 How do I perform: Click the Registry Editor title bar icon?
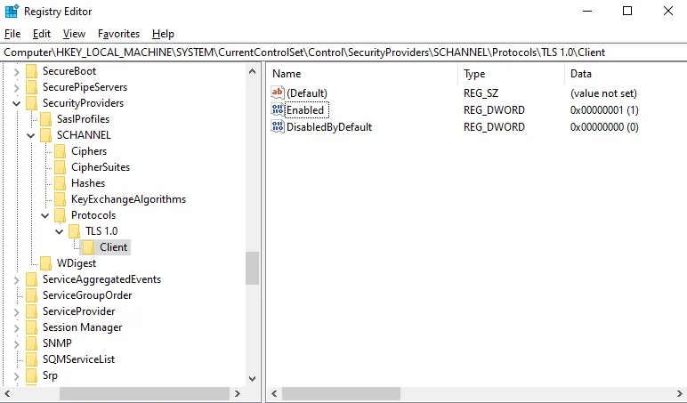point(11,12)
